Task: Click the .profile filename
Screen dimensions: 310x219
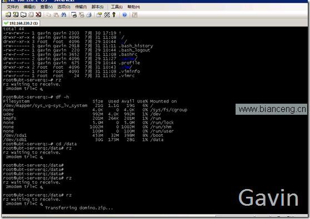Action: pyautogui.click(x=129, y=63)
